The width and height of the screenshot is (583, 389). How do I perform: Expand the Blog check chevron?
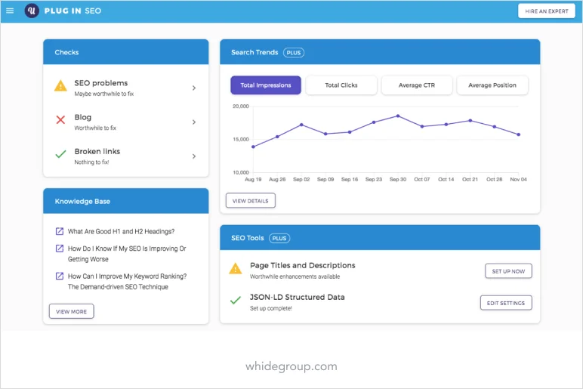[194, 122]
